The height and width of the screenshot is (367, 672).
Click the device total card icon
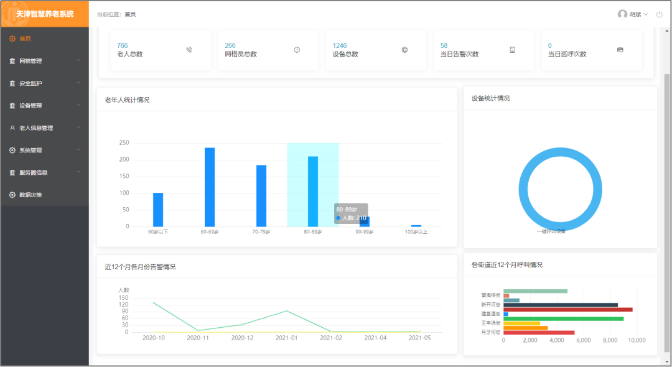(x=404, y=50)
